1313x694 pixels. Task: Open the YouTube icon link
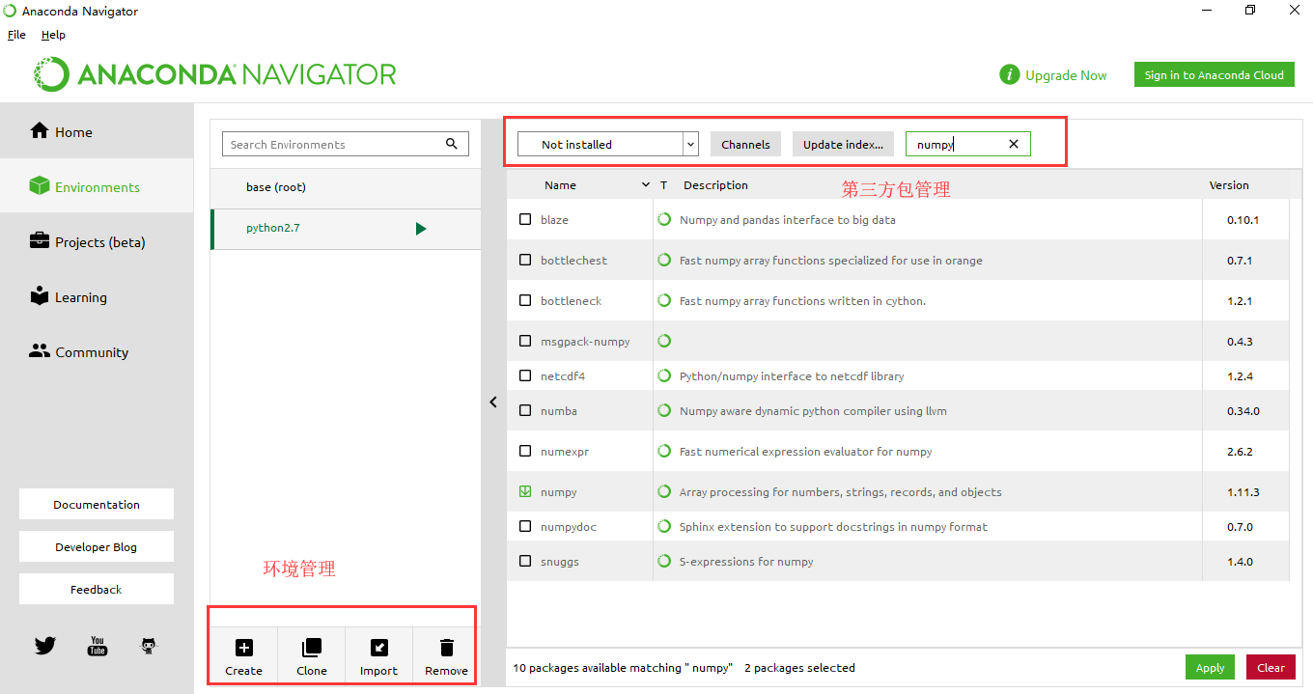(98, 646)
